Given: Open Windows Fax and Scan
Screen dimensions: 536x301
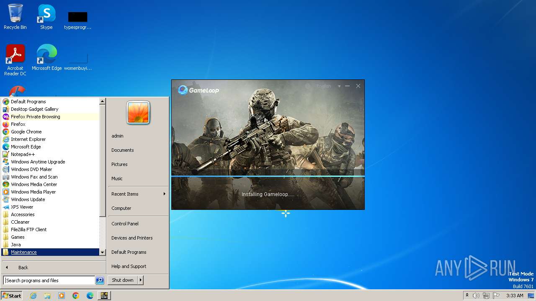Looking at the screenshot, I should (x=50, y=177).
